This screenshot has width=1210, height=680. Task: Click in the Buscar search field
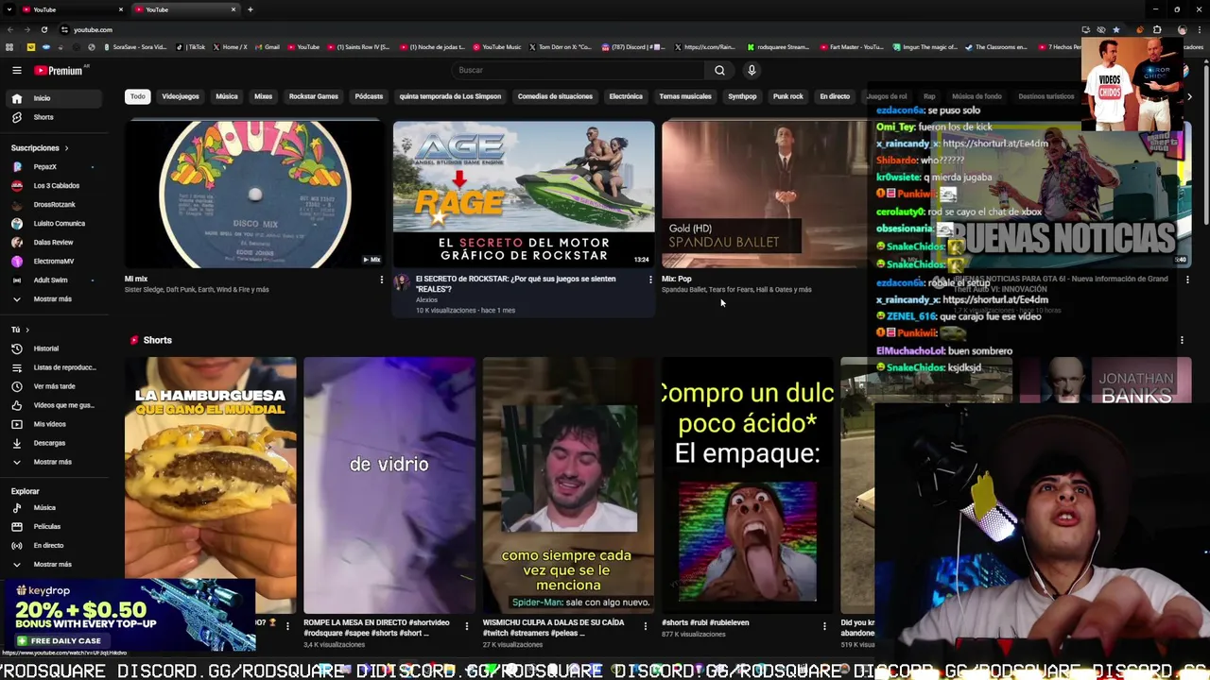pyautogui.click(x=577, y=70)
